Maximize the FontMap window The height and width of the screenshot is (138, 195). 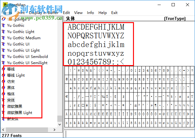(x=173, y=5)
